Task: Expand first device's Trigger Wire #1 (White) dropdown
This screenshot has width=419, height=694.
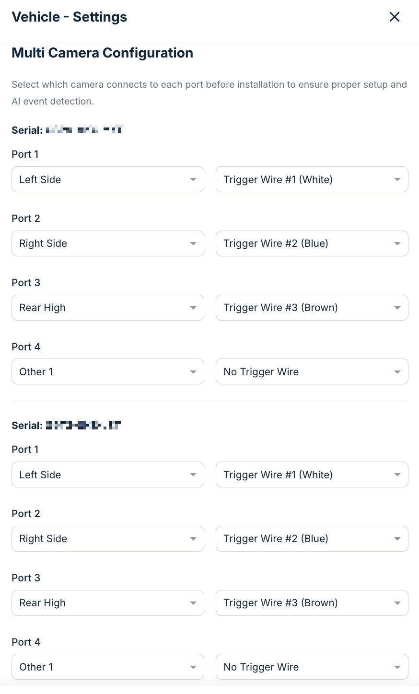Action: [x=312, y=179]
